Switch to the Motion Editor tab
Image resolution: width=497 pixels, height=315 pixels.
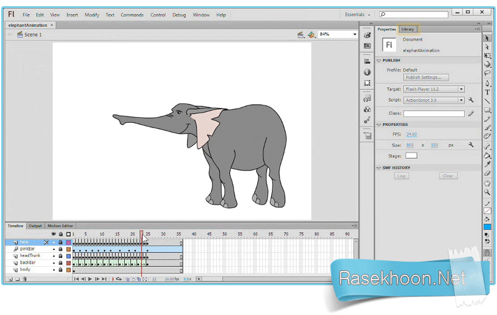click(x=60, y=226)
